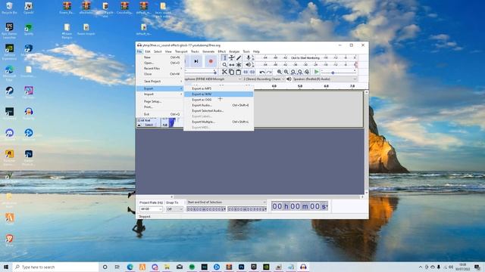The image size is (485, 272).
Task: Choose Export Multiple... menu entry
Action: click(x=219, y=122)
